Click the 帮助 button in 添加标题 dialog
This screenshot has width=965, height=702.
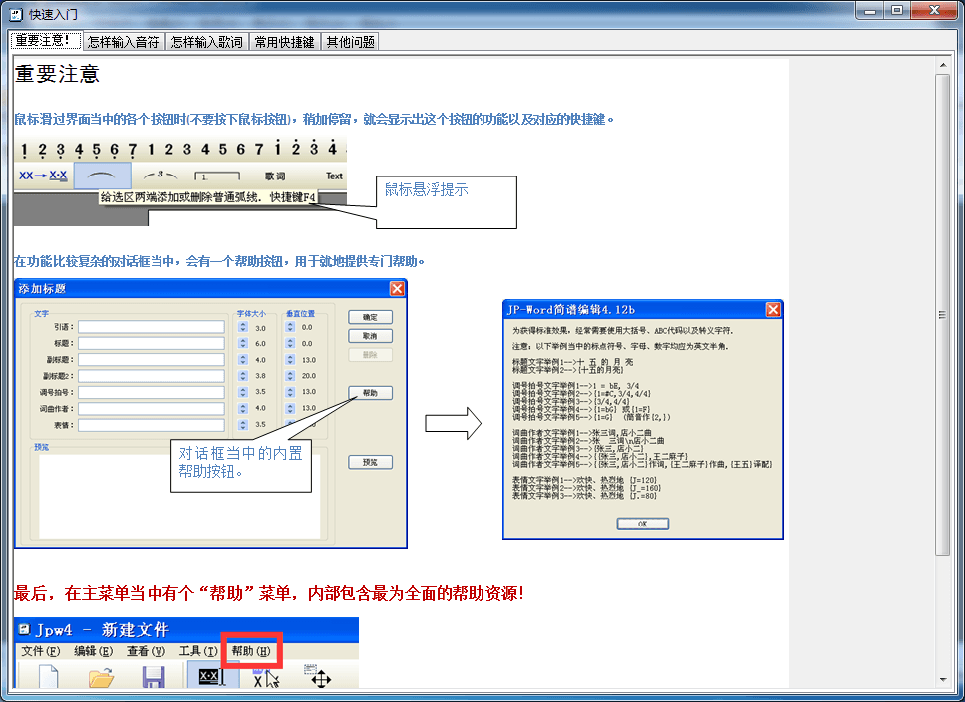370,393
